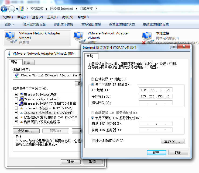
Task: Expand arrow before 控制面板 breadcrumb
Action: [27, 9]
